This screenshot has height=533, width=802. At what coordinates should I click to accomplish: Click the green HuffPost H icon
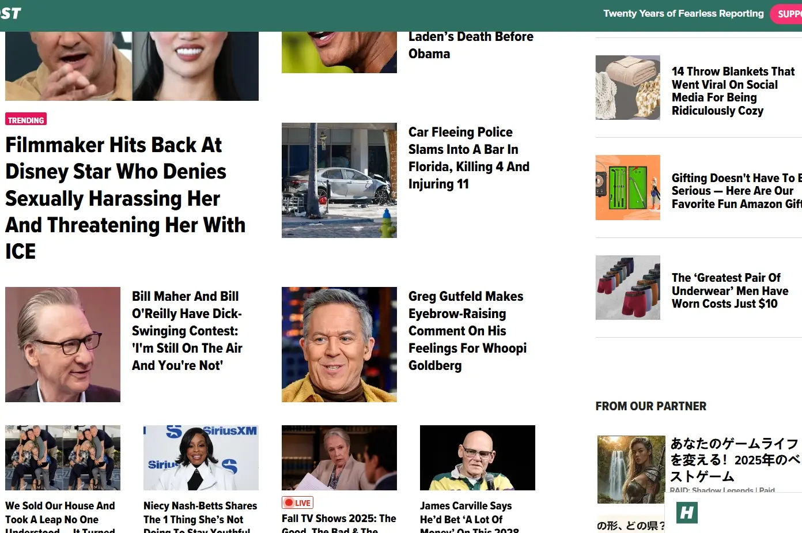coord(687,512)
